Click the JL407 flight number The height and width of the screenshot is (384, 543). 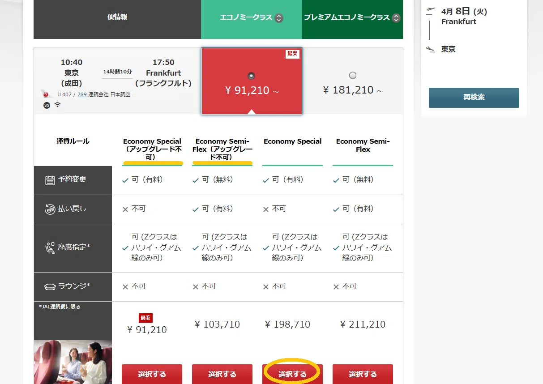click(x=65, y=94)
